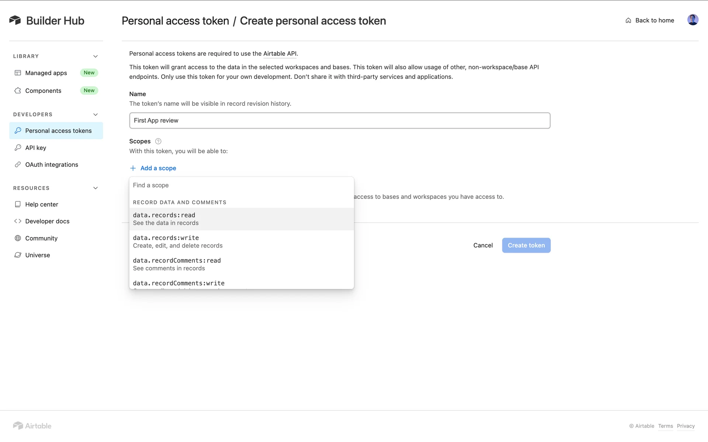Click the API key icon

click(x=18, y=148)
